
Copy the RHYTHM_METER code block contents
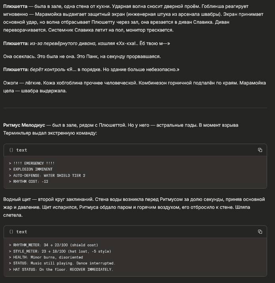click(260, 232)
